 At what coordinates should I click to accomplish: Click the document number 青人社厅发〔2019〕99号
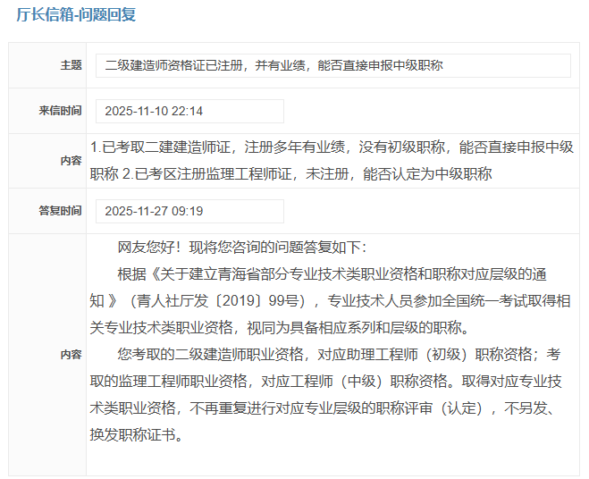[223, 300]
